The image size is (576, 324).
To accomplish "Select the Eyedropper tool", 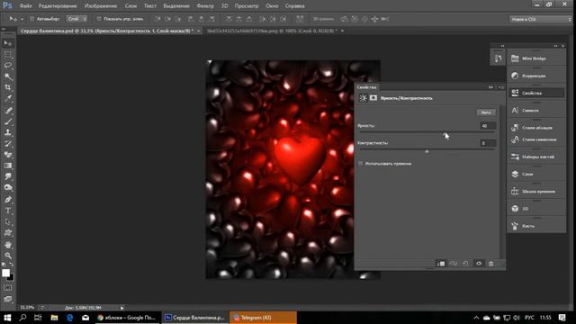I will [8, 99].
